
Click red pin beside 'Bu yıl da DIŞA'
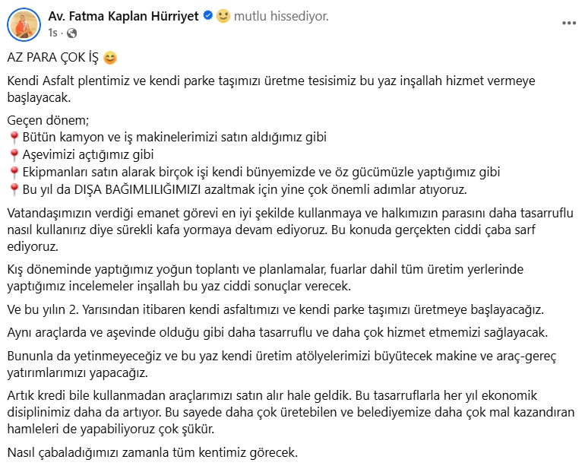click(x=14, y=190)
